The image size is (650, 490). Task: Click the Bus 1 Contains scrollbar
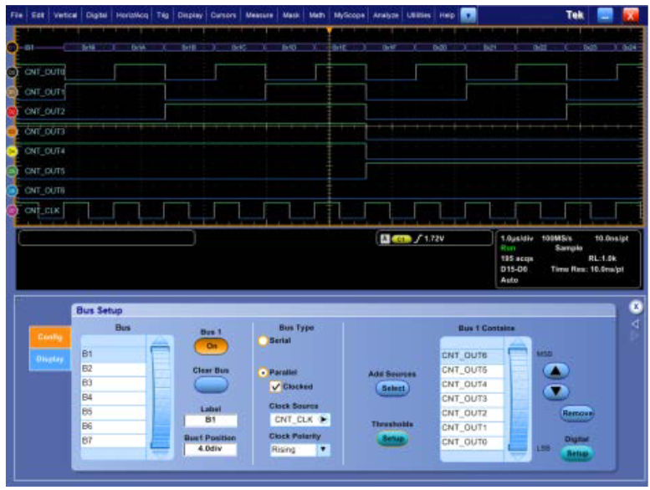pyautogui.click(x=518, y=400)
